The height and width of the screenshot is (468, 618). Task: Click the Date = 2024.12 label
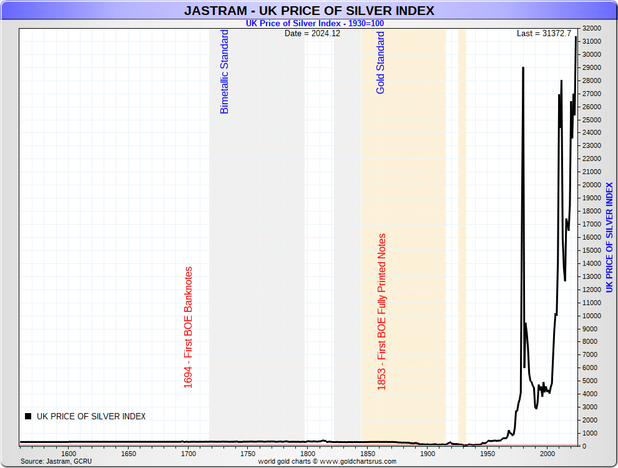(x=312, y=34)
